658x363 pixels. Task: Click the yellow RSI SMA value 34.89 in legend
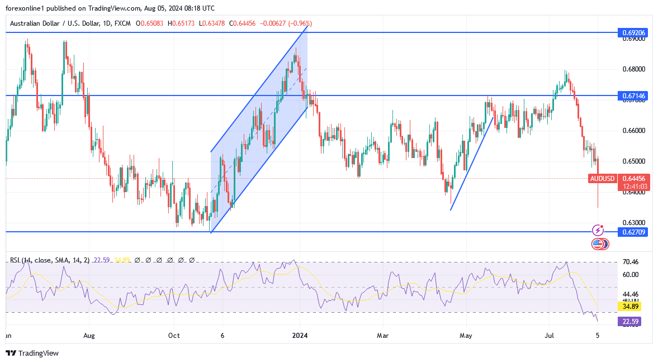click(122, 260)
